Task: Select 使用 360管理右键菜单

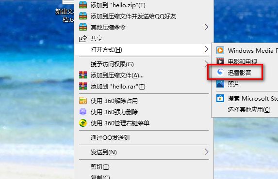Action: [144, 123]
